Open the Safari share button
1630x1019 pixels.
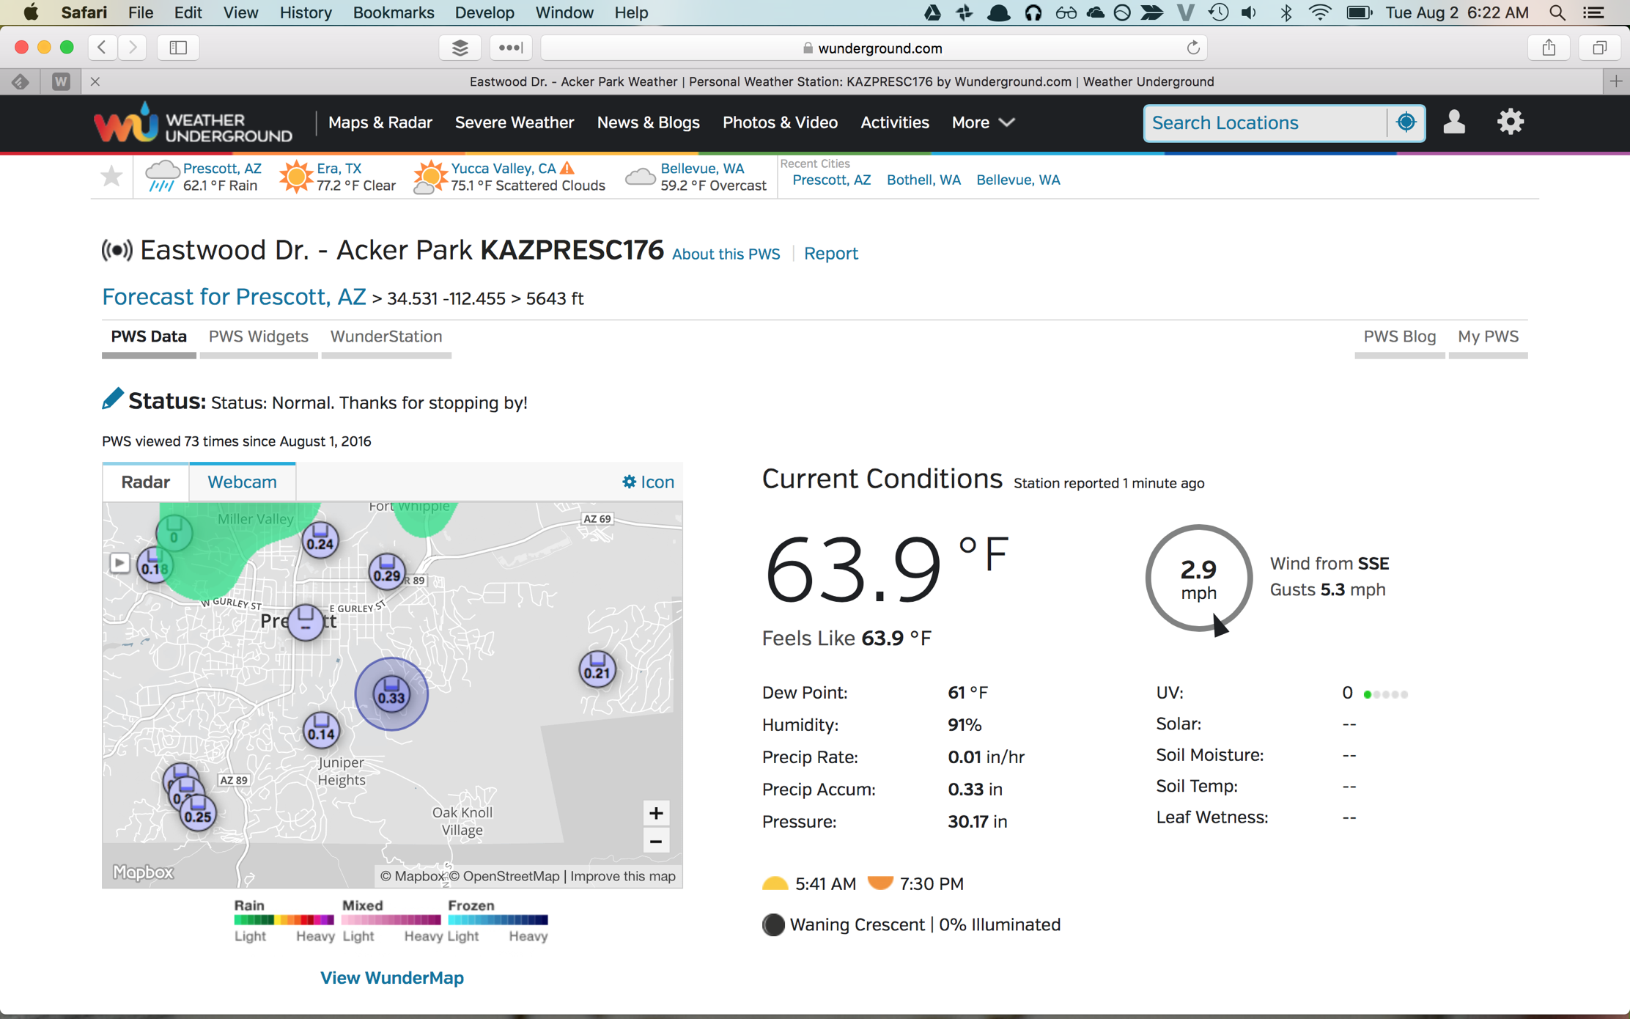[1548, 48]
